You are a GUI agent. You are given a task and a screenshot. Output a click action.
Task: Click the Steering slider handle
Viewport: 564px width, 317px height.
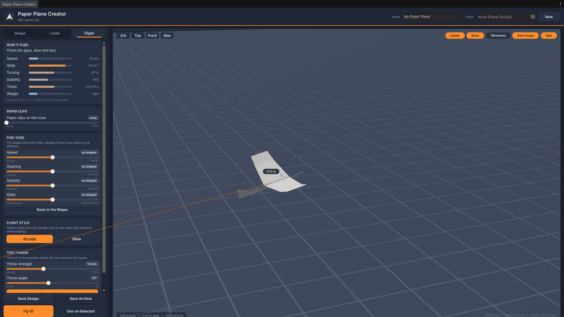click(x=53, y=171)
